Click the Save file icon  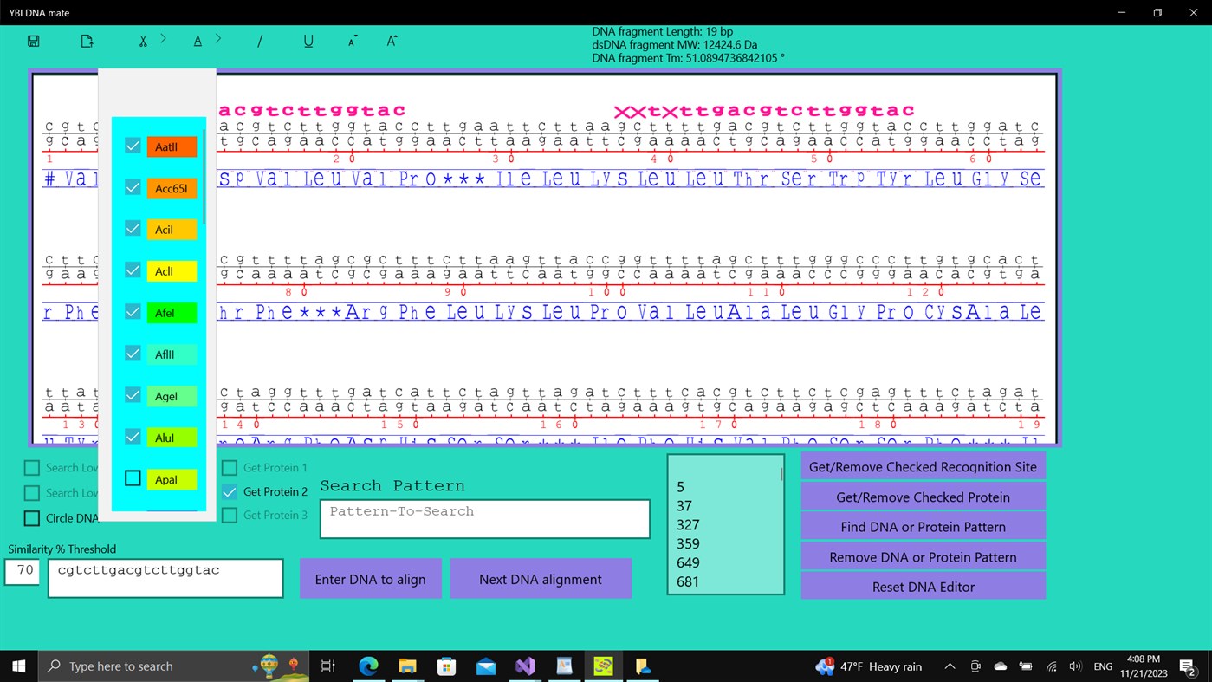click(33, 40)
